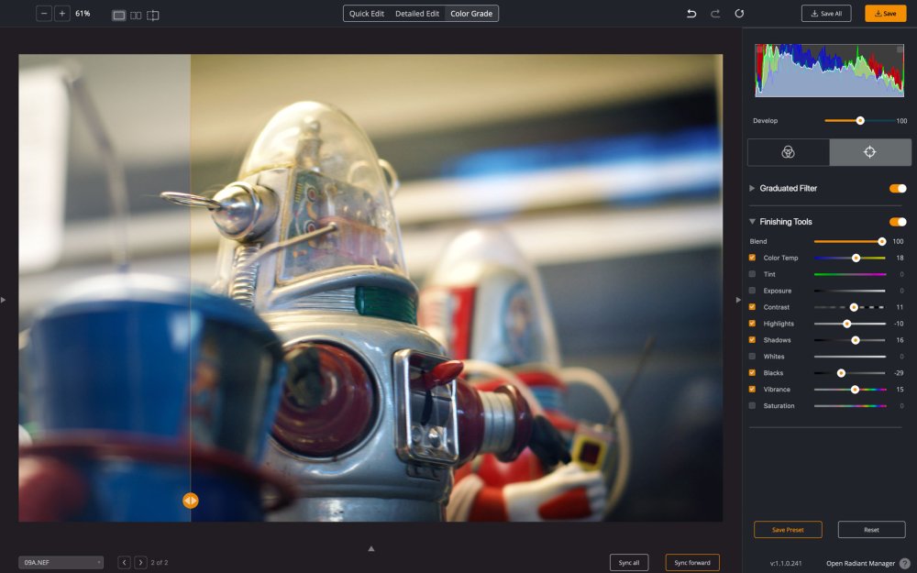Screen dimensions: 917x573
Task: Select the crosshair target panel icon
Action: click(x=870, y=152)
